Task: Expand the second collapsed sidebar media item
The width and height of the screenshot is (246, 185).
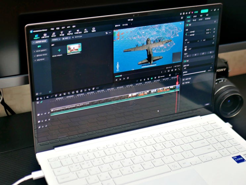Action: tap(40, 51)
